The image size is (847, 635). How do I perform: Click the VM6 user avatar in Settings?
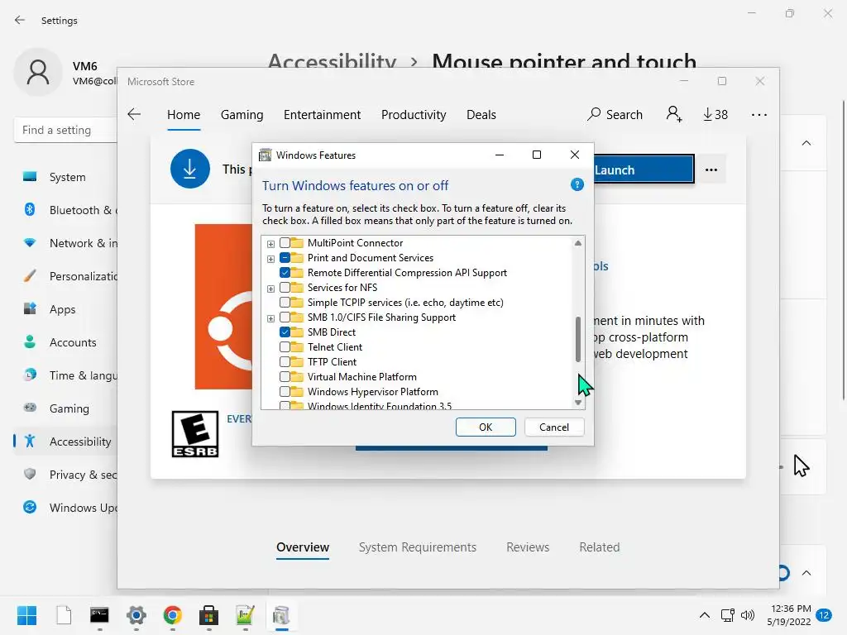tap(38, 72)
